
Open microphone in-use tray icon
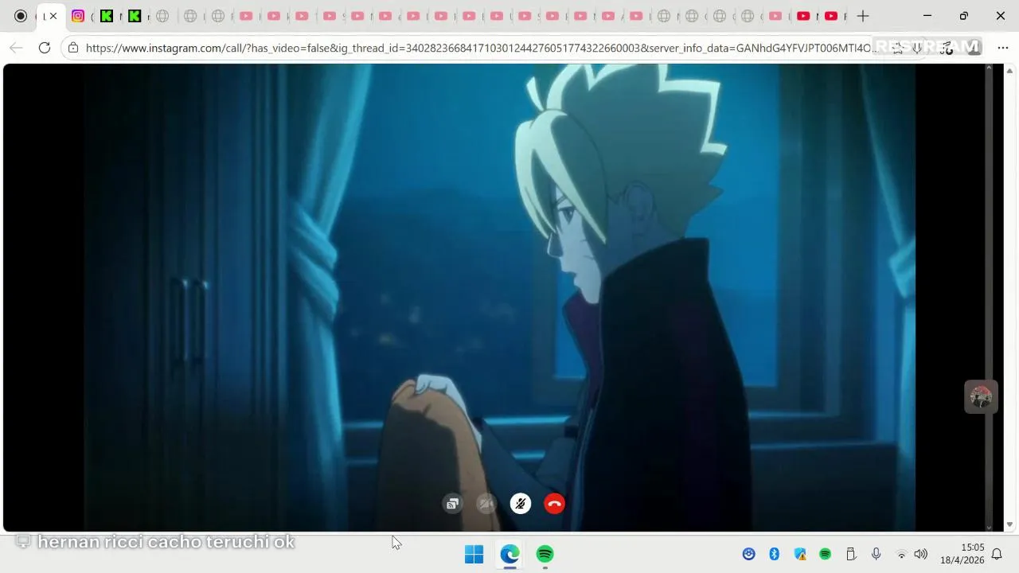coord(876,554)
